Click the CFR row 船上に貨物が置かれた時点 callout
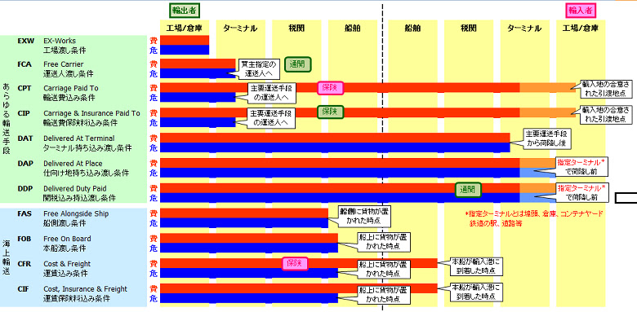 384,270
